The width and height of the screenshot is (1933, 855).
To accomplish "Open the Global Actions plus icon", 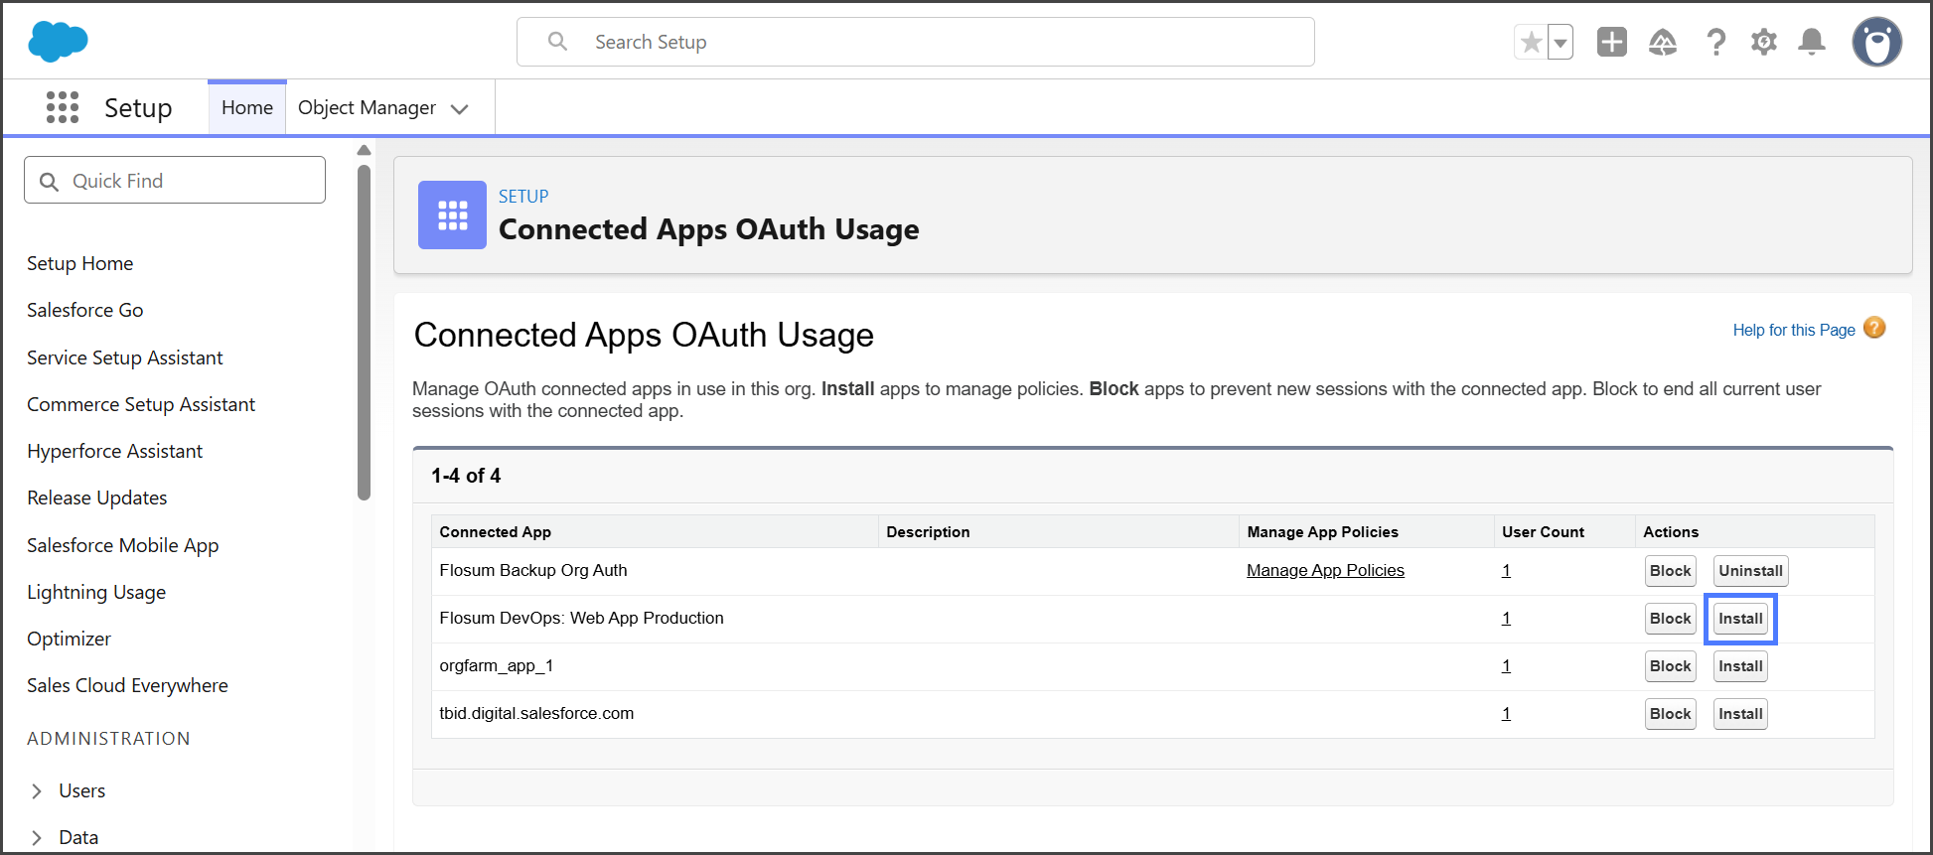I will 1611,42.
